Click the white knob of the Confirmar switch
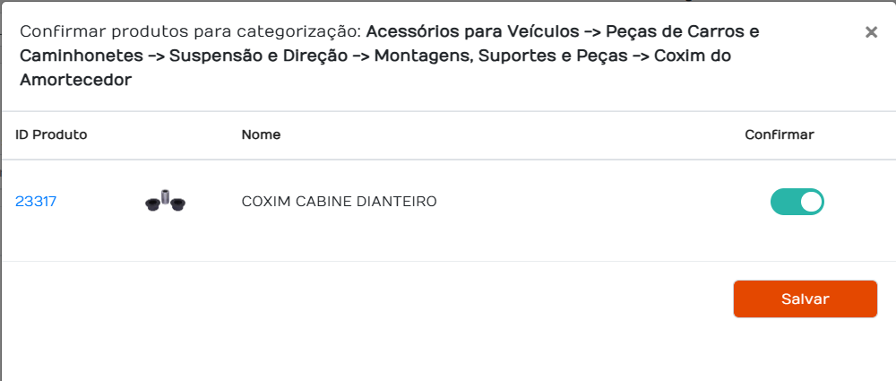 click(811, 202)
